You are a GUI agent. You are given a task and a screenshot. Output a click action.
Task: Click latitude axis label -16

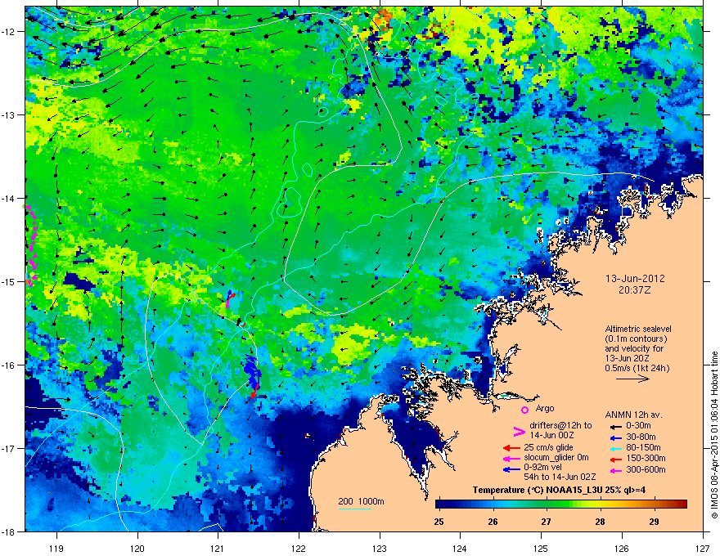(x=8, y=365)
